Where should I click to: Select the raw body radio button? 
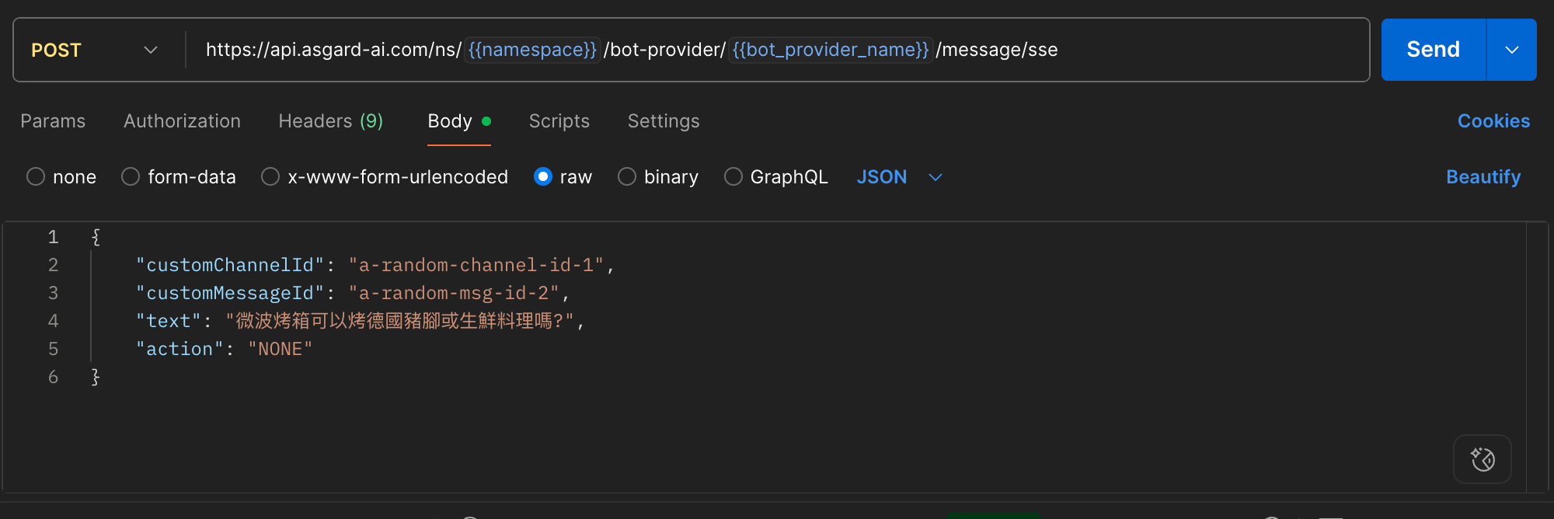[543, 177]
